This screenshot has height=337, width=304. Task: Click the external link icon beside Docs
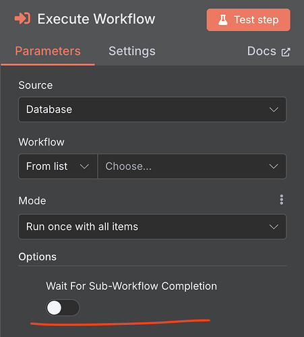point(286,52)
